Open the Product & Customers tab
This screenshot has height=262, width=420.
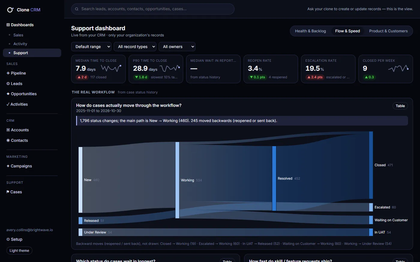point(388,31)
